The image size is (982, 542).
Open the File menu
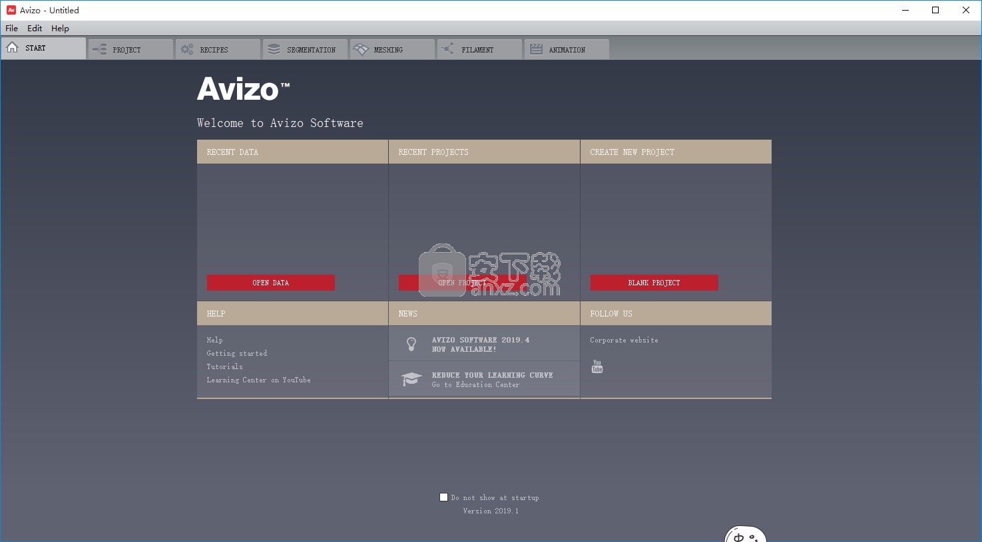[12, 29]
